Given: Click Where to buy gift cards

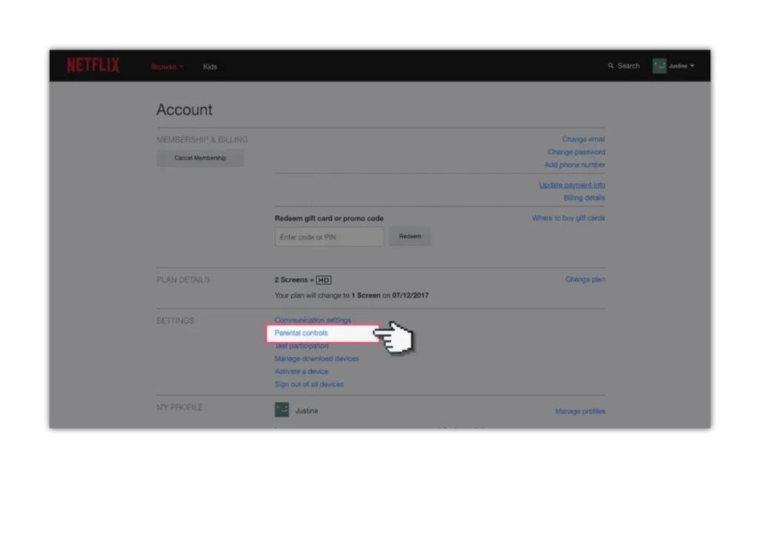Looking at the screenshot, I should click(x=568, y=218).
